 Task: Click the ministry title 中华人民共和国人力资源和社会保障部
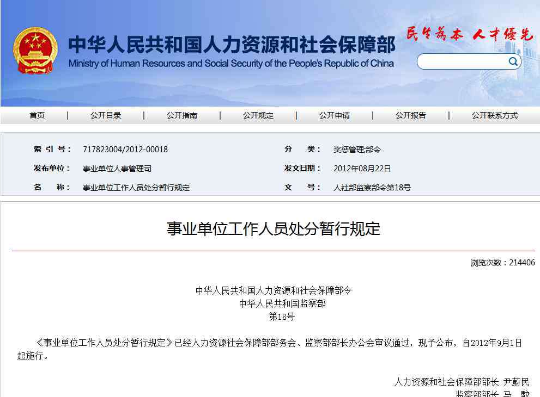click(232, 45)
